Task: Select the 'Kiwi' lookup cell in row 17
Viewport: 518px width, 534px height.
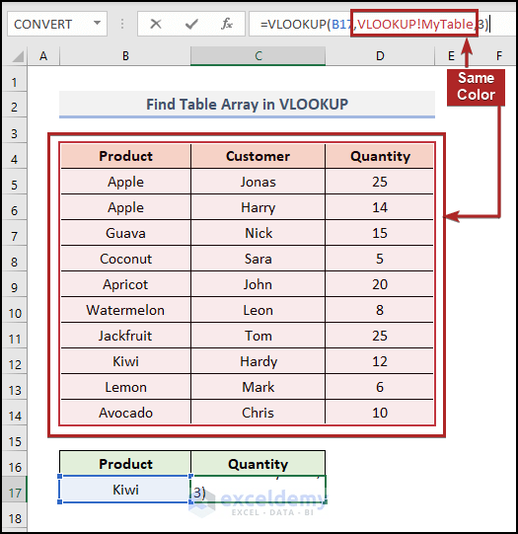Action: [x=125, y=490]
